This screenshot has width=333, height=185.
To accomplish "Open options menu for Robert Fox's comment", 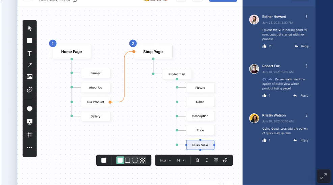I will point(307,66).
